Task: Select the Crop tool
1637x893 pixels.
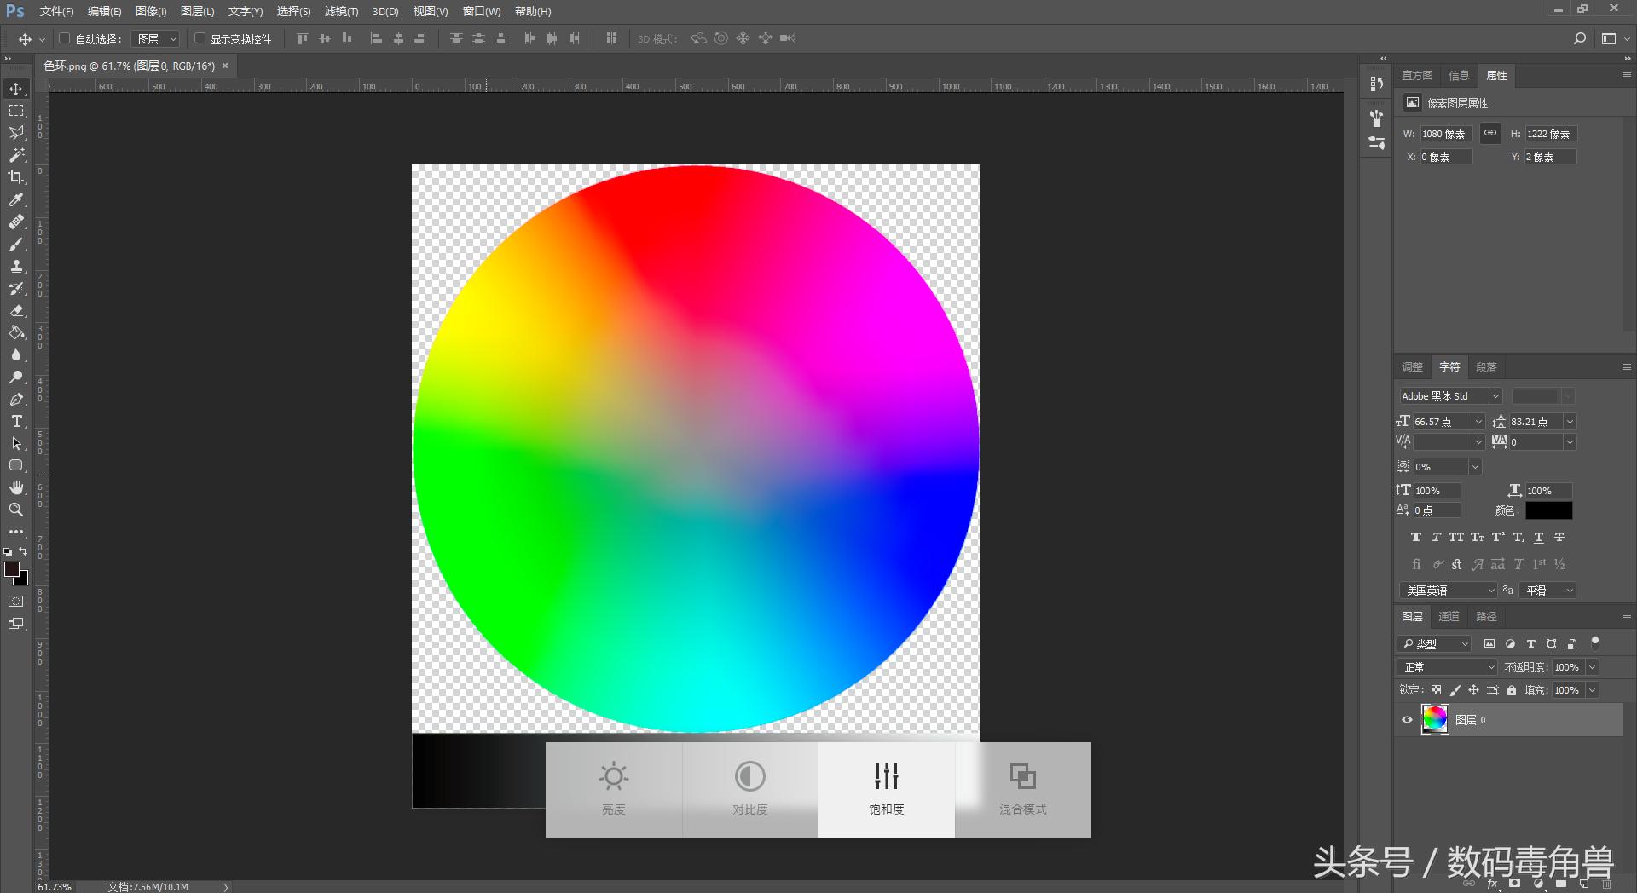Action: [16, 177]
